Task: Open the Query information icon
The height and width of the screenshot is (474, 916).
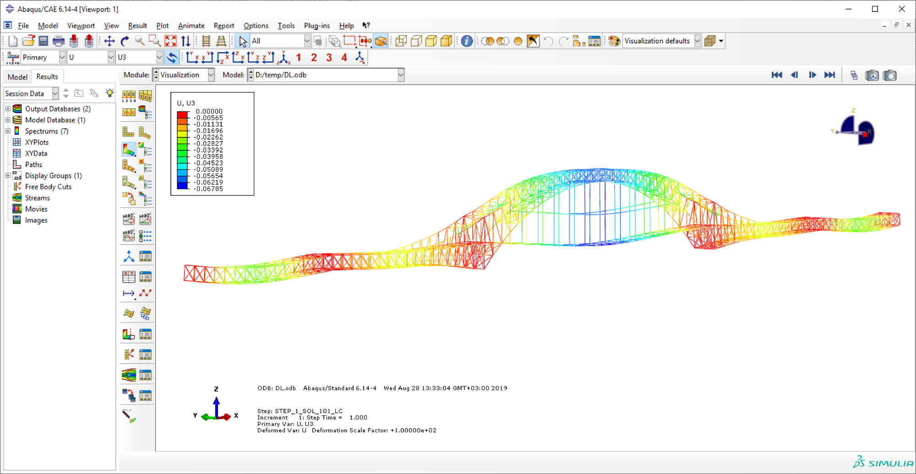Action: pos(467,41)
